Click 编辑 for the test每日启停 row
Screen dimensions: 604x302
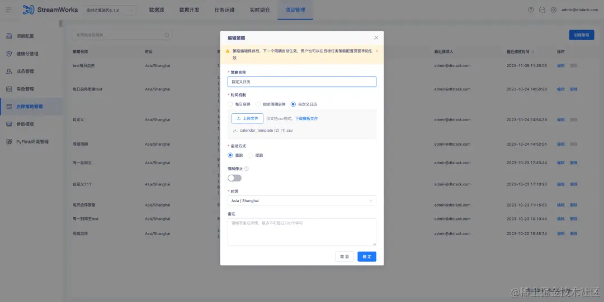coord(561,66)
